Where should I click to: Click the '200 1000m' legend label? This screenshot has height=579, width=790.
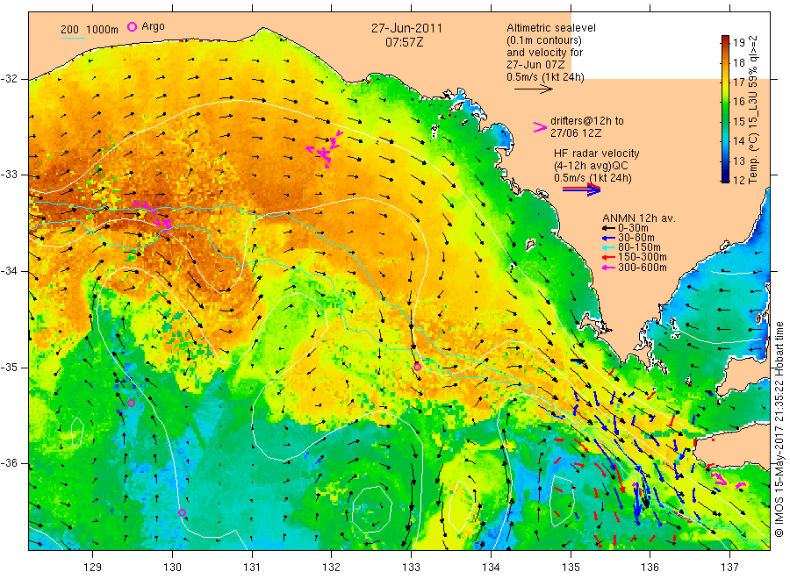point(90,30)
